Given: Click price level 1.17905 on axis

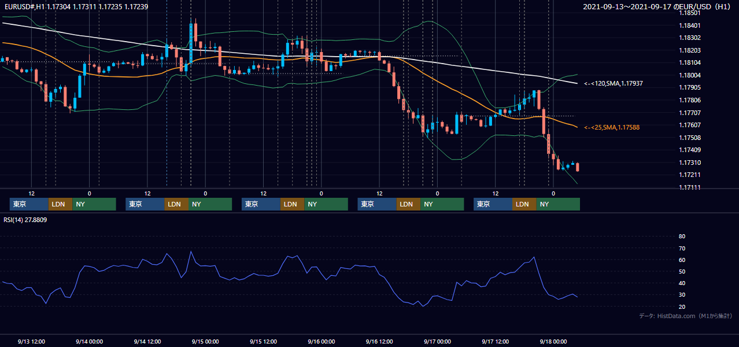Looking at the screenshot, I should click(x=689, y=87).
